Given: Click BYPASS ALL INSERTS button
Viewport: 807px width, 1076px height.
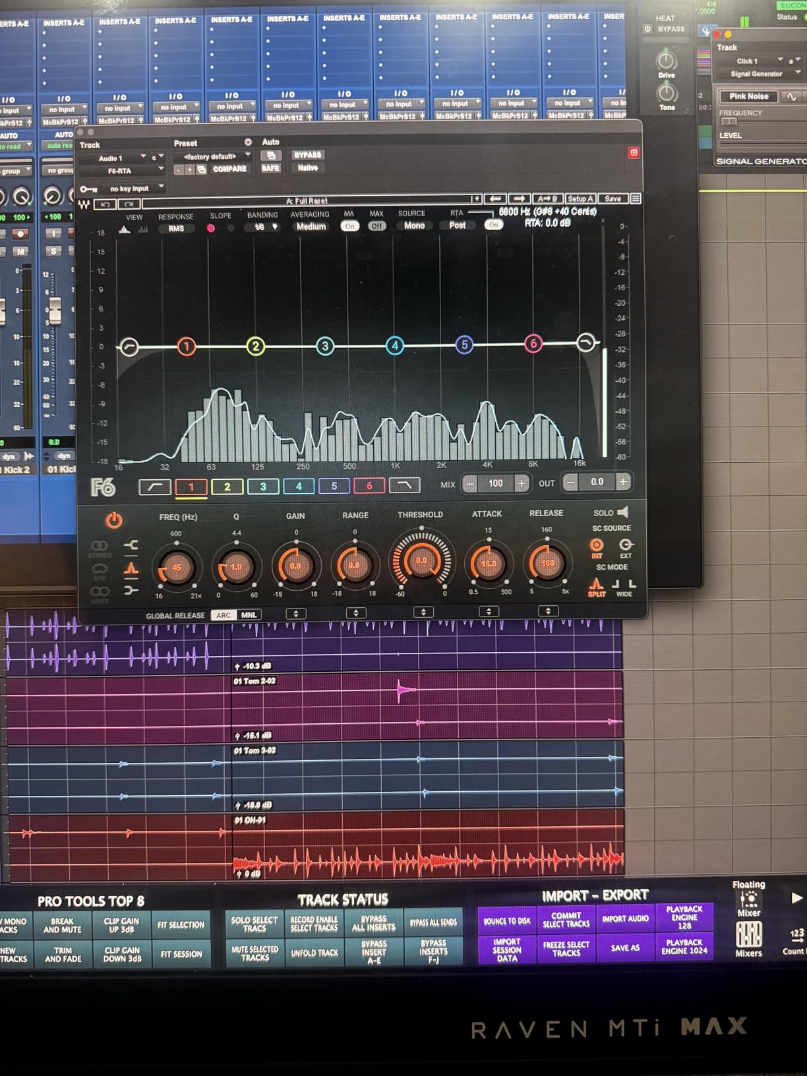Looking at the screenshot, I should (374, 923).
